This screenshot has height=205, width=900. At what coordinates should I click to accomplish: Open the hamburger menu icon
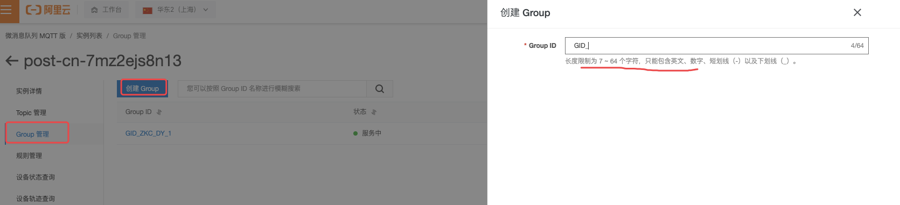pos(6,10)
